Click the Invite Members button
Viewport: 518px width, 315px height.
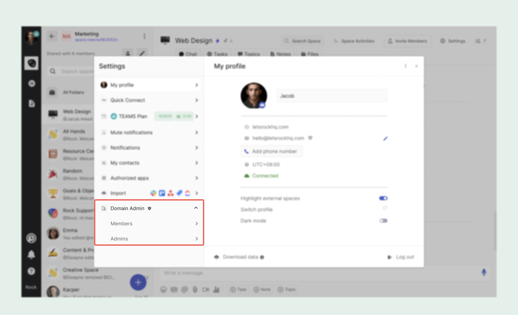pos(407,41)
